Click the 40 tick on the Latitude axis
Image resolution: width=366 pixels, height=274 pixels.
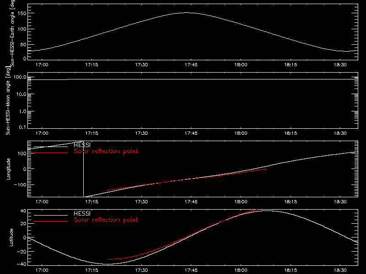(23, 211)
